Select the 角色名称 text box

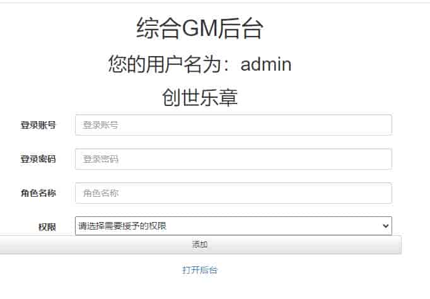233,193
